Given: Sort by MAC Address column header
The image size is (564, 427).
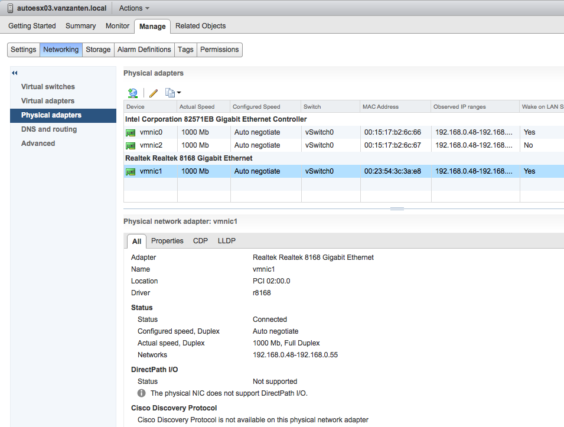Looking at the screenshot, I should click(395, 106).
